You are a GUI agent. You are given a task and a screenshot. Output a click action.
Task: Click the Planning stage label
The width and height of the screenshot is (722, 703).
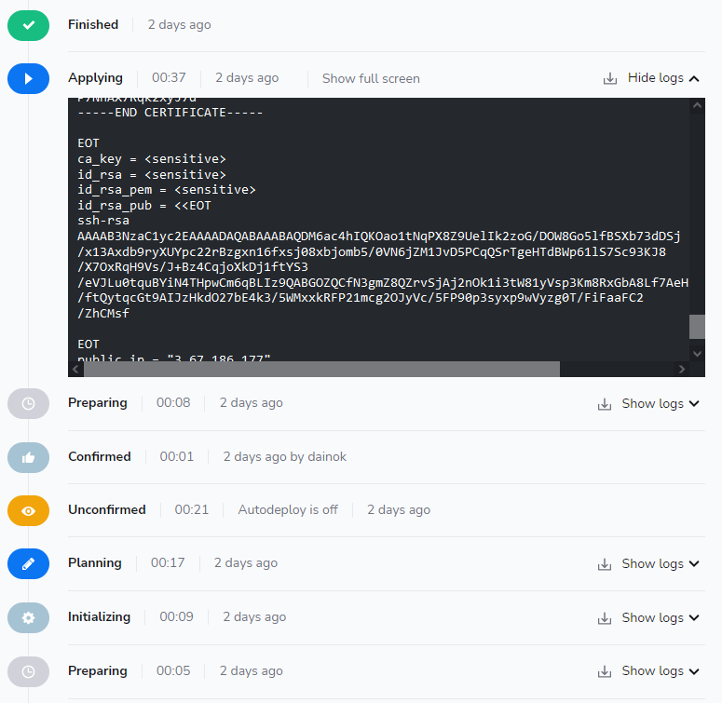pos(95,563)
